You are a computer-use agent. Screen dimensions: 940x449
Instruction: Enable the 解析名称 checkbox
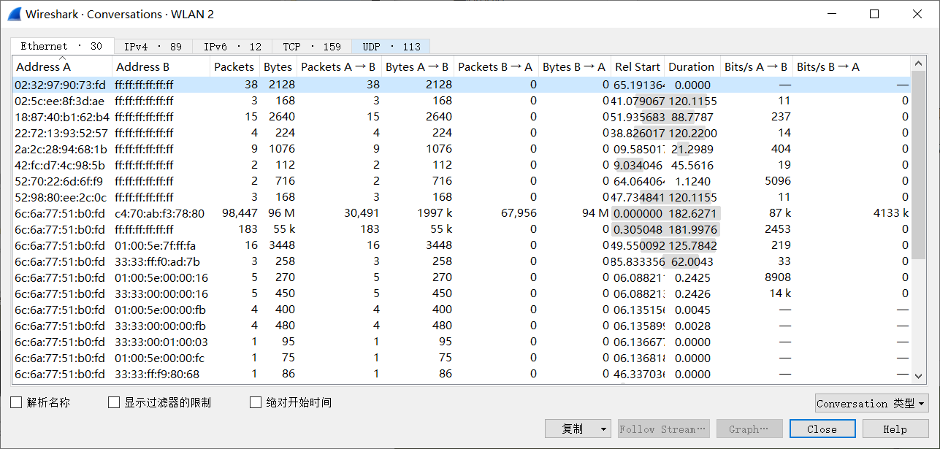(16, 402)
